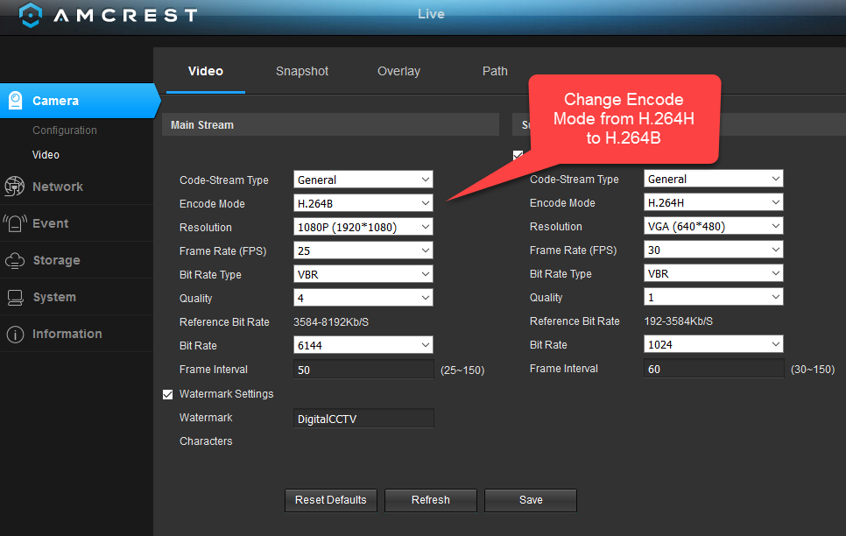Go to the Live view

(x=431, y=14)
